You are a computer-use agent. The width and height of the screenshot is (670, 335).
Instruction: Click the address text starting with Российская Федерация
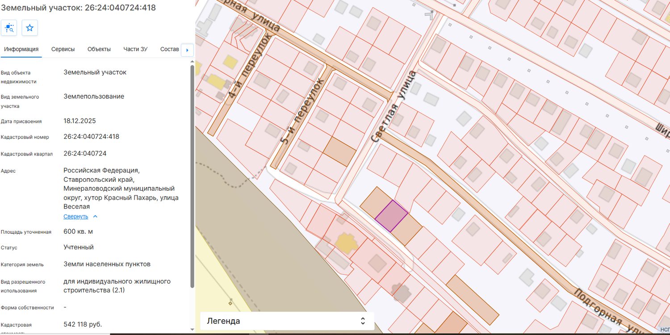(121, 188)
